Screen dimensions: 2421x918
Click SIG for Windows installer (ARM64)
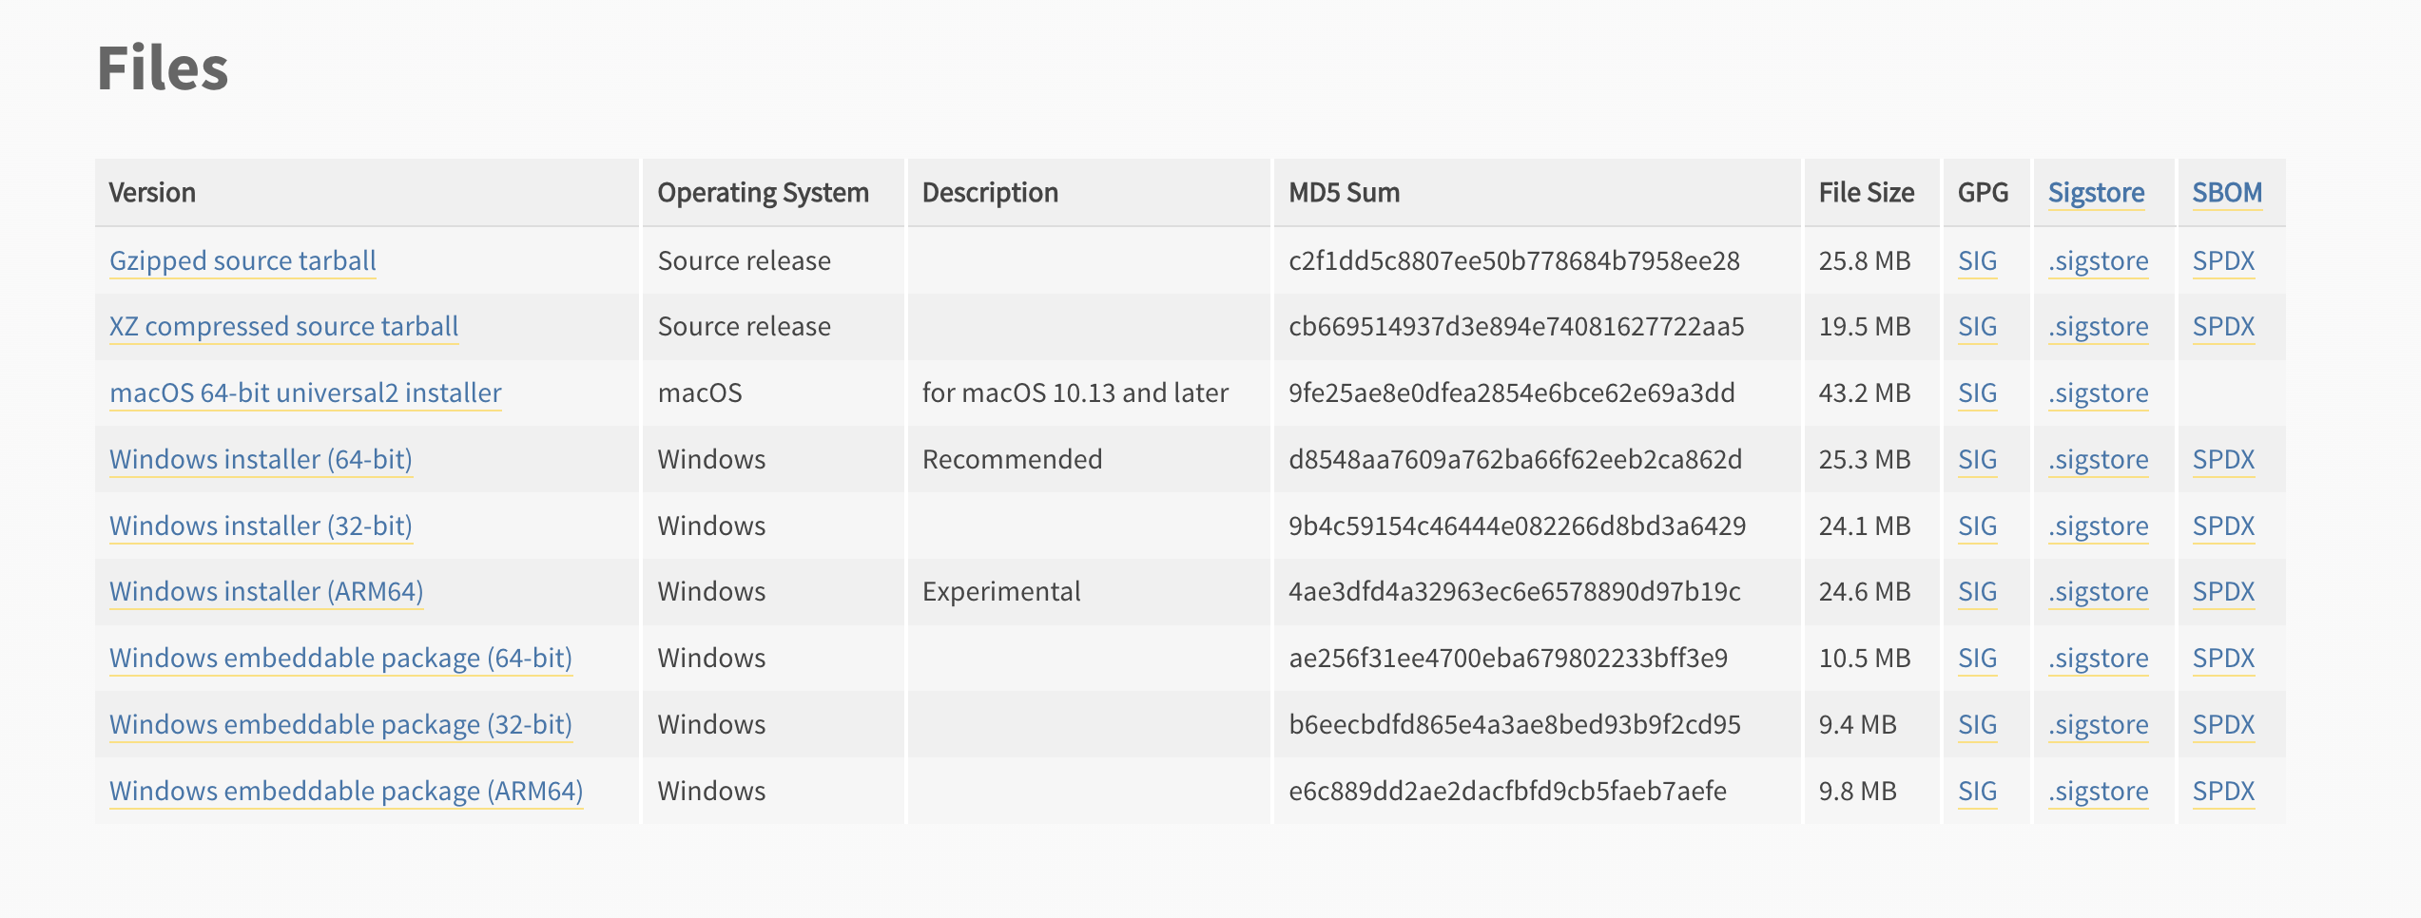click(x=1977, y=591)
